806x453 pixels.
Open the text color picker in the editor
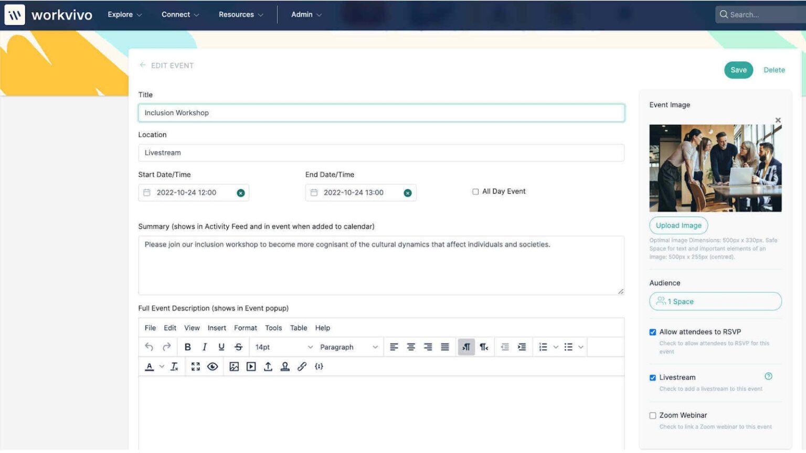point(151,366)
